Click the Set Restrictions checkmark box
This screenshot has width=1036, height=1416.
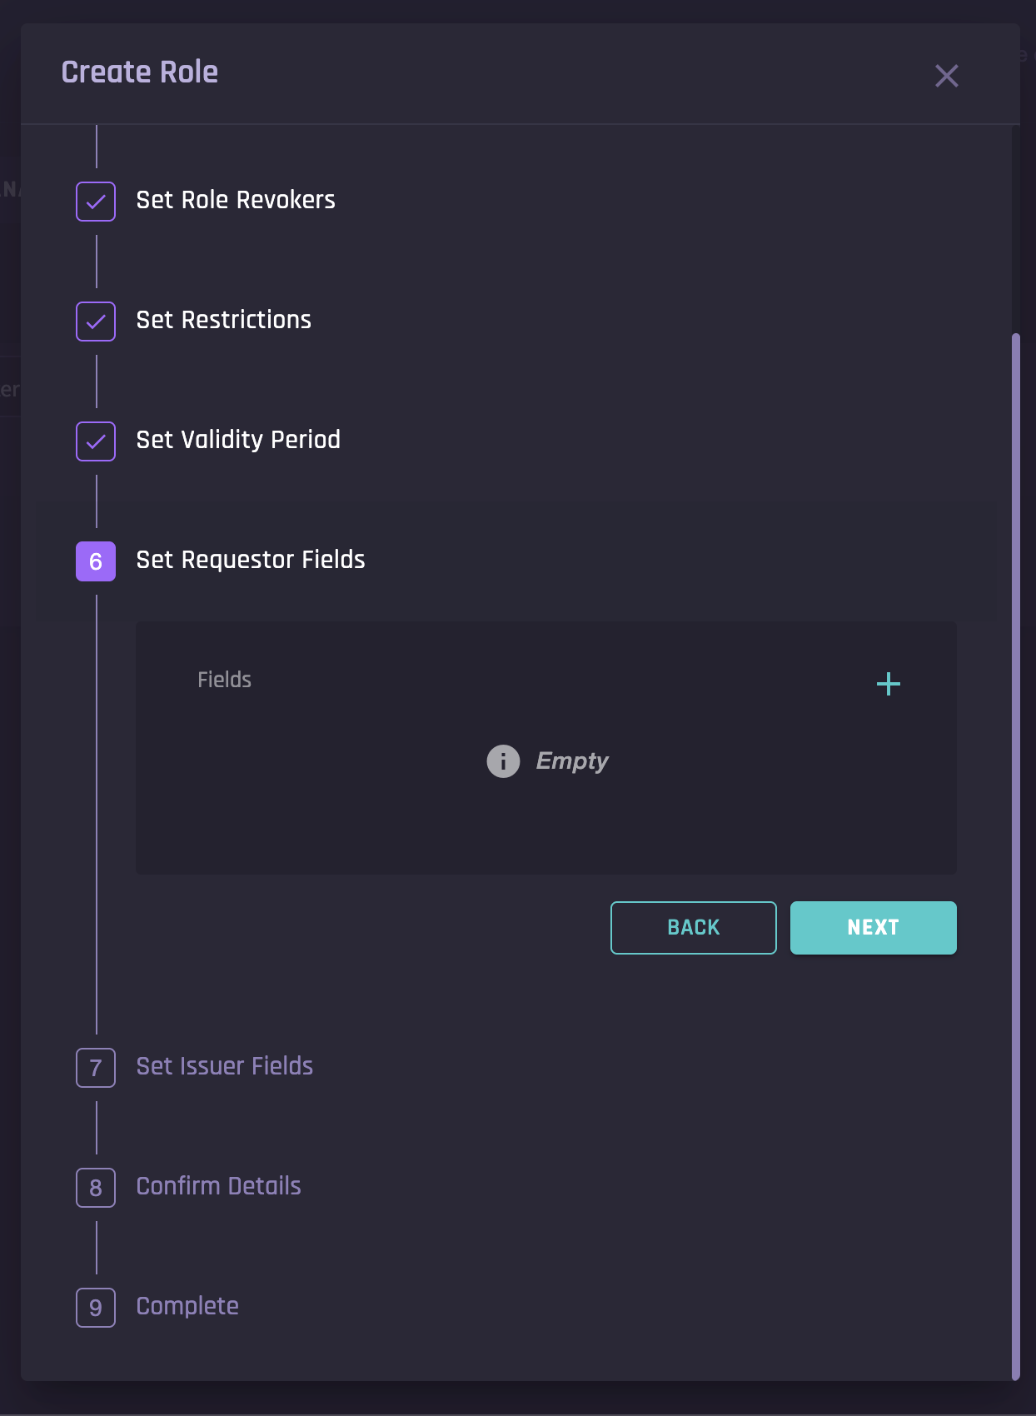click(x=96, y=322)
